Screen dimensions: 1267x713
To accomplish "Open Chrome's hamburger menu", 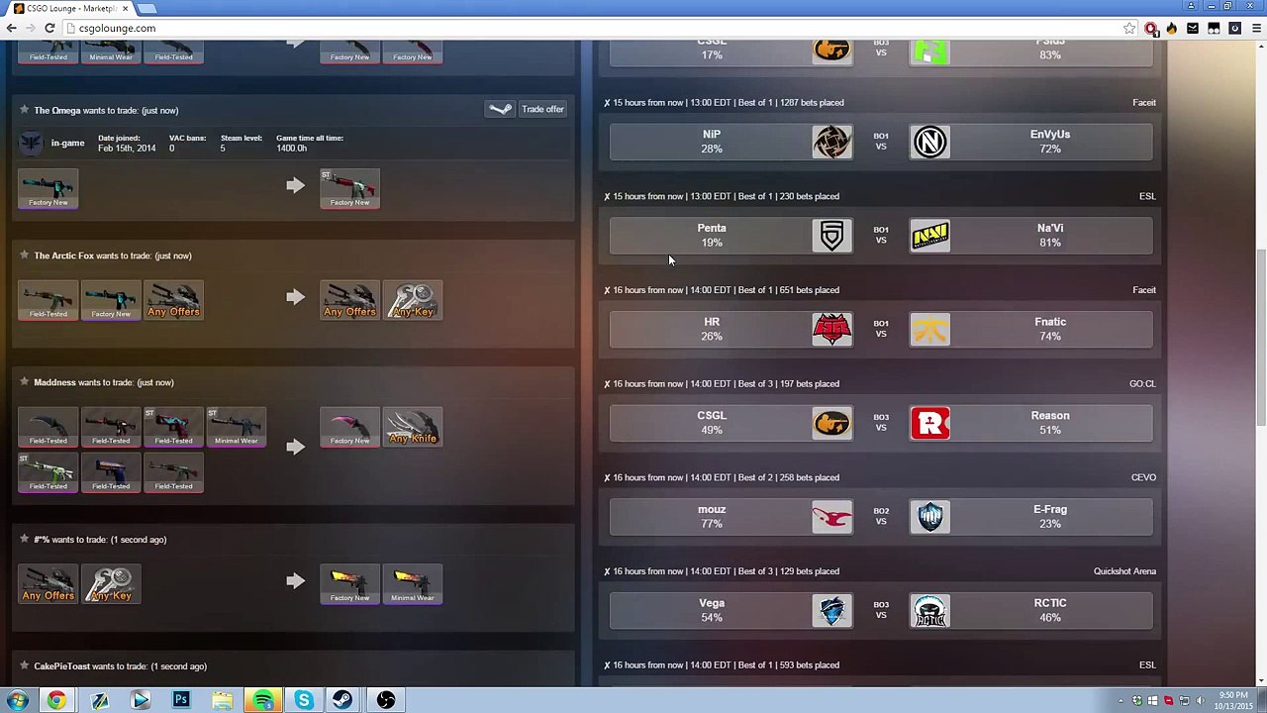I will 1255,28.
